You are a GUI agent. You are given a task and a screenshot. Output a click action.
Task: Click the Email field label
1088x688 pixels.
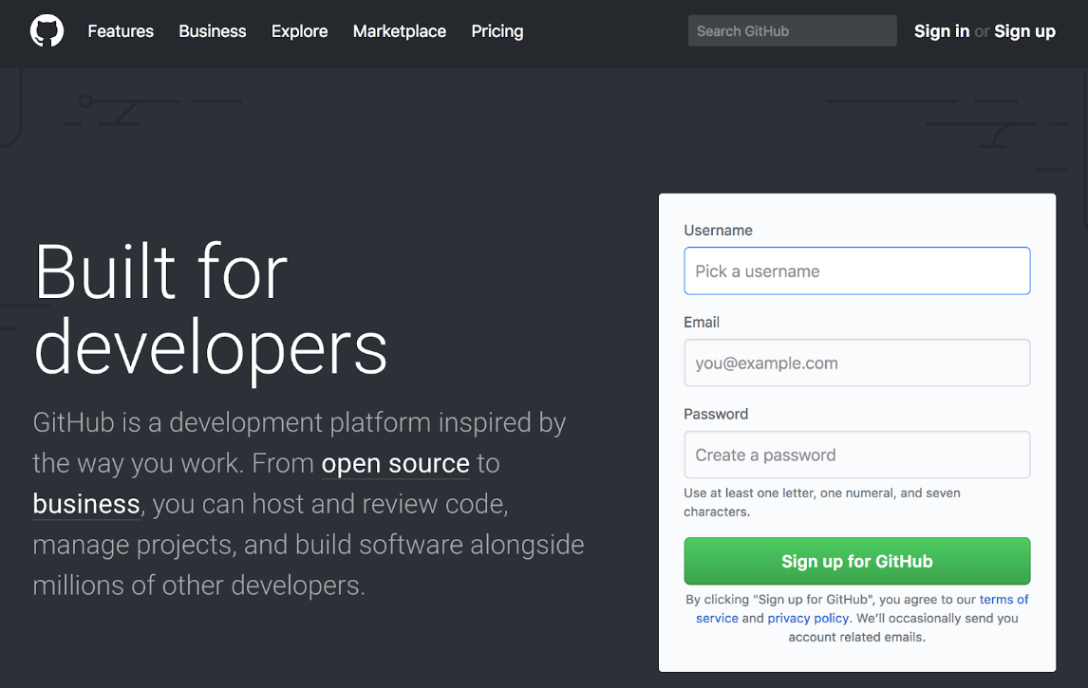pos(702,323)
